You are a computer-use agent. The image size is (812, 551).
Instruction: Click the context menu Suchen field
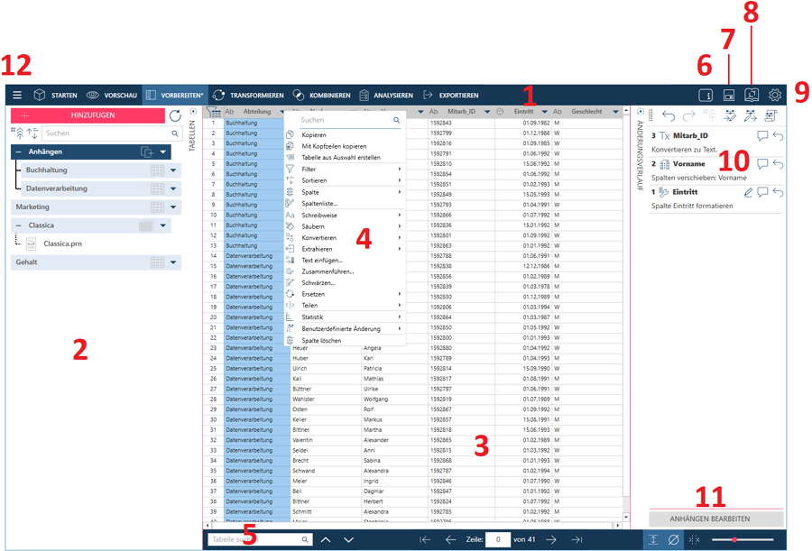pos(350,120)
